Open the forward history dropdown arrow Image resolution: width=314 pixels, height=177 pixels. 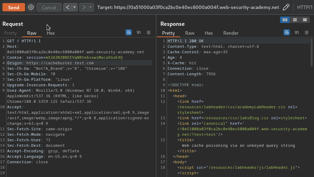[91, 8]
